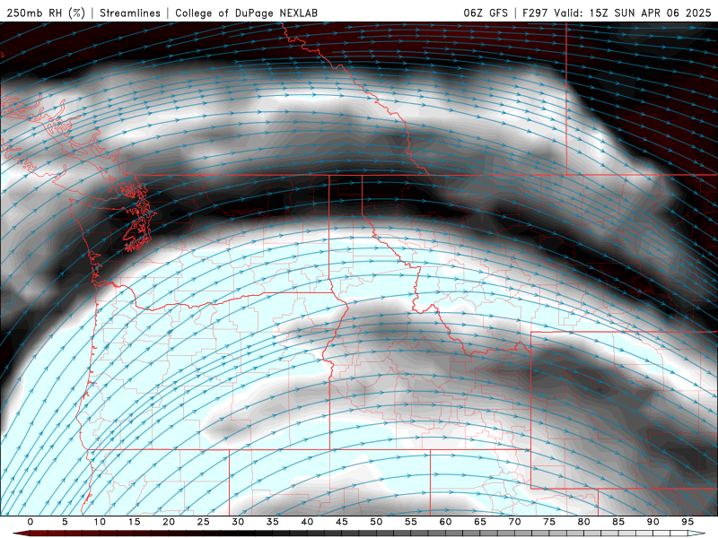718x538 pixels.
Task: Pick the "30" humidity scale label
Action: click(x=238, y=522)
